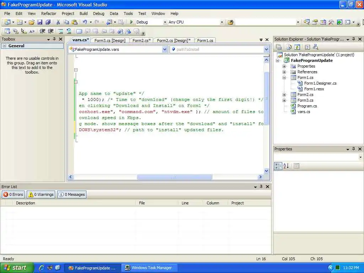Undo the last action via toolbar arrow

85,22
